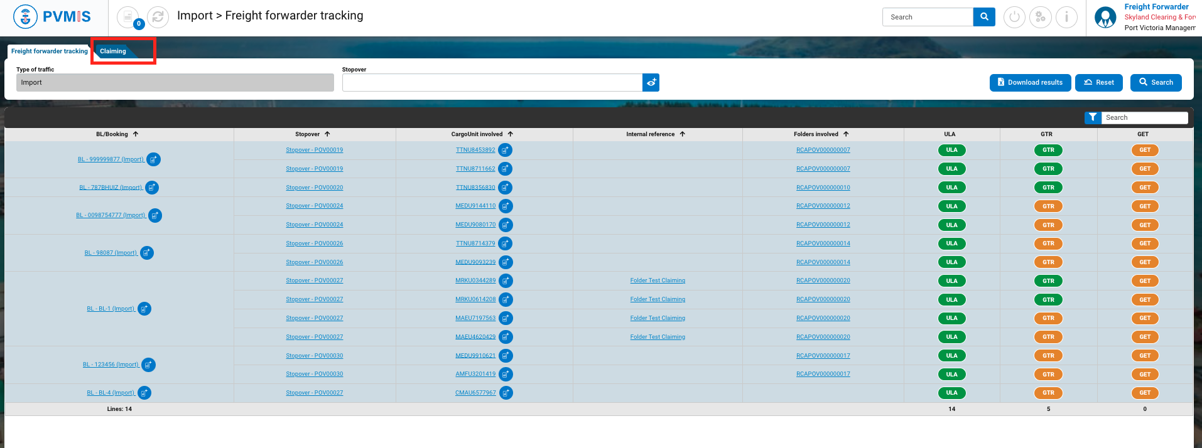Open the user profile avatar
Screen dimensions: 1202x448
(1105, 18)
